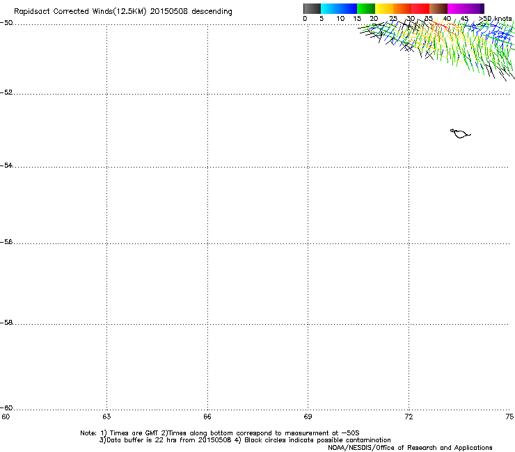Click the 'measurement at -50S' note text
Viewport: 515px width, 452px height.
322,433
